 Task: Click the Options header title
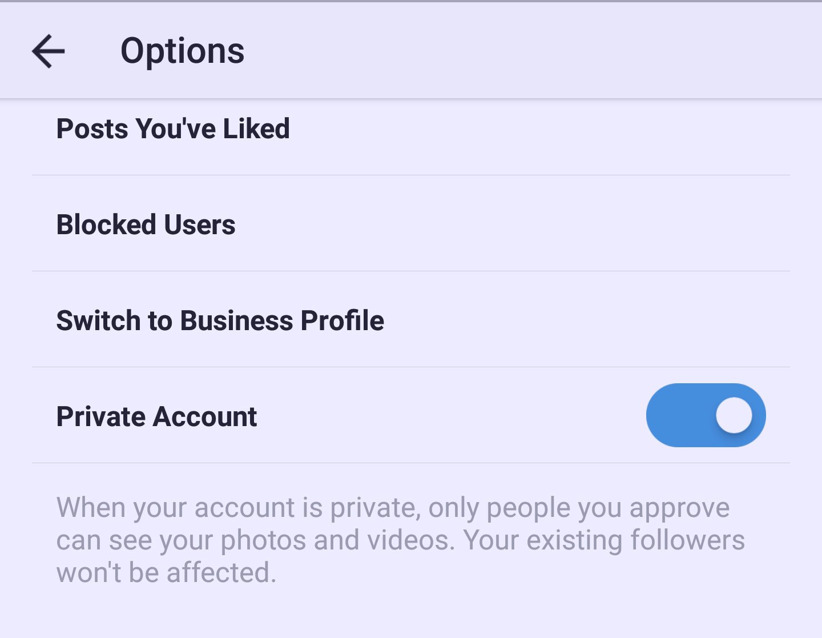coord(182,51)
